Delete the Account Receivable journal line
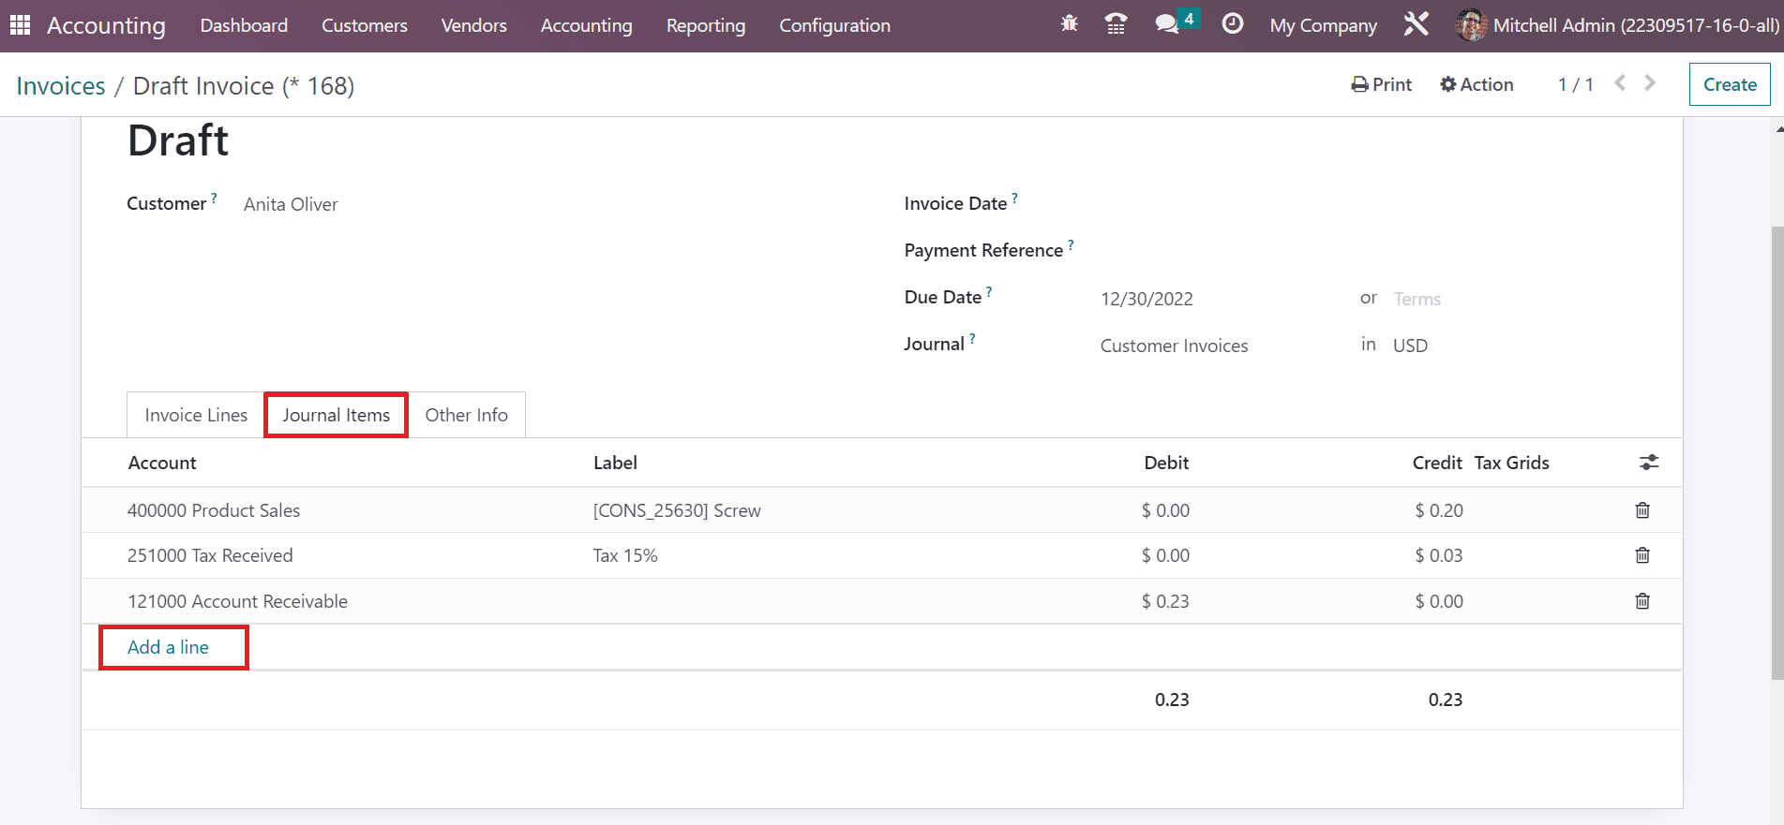 (x=1642, y=601)
